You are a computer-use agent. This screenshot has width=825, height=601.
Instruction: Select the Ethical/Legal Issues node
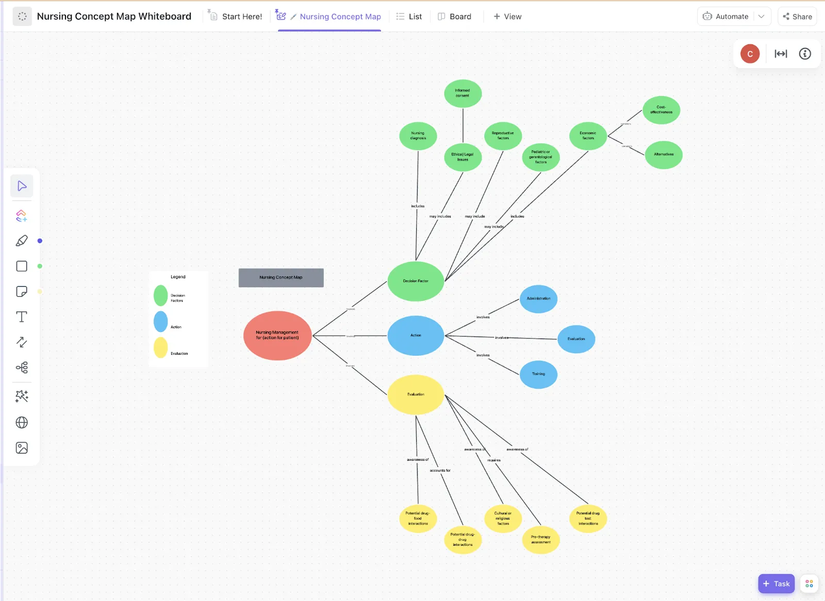point(463,157)
